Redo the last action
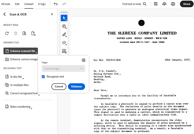The width and height of the screenshot is (194, 134). pyautogui.click(x=64, y=4)
